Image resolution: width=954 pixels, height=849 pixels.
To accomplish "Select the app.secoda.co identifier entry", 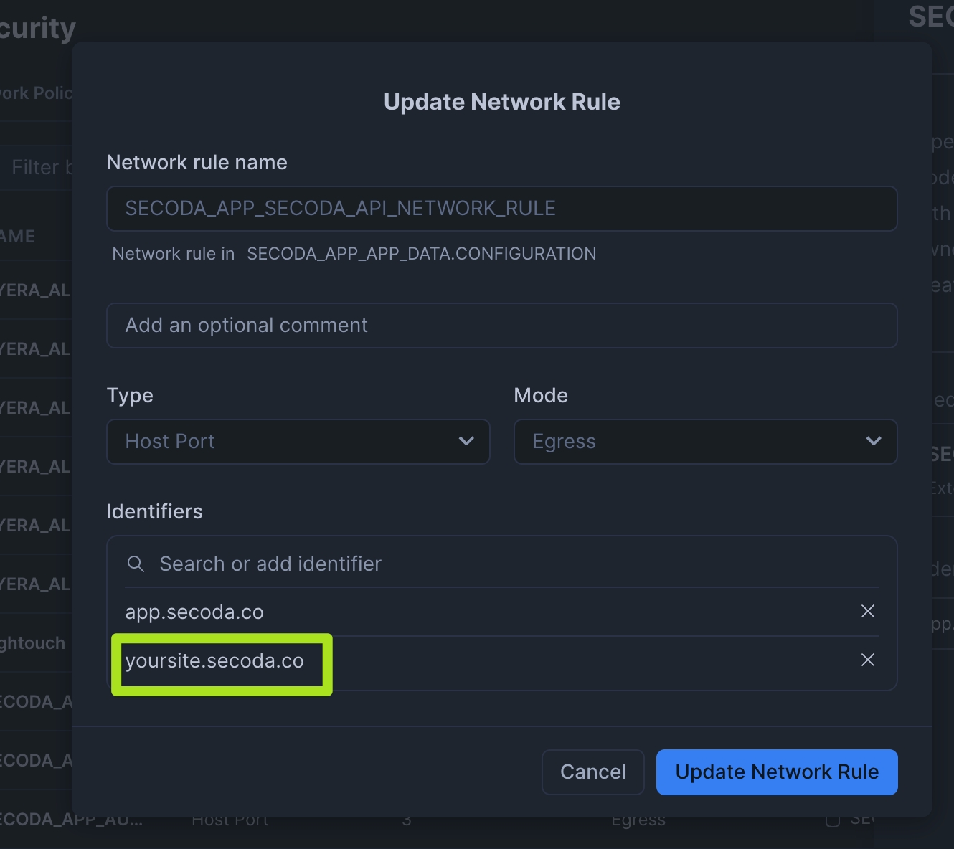I will coord(194,612).
